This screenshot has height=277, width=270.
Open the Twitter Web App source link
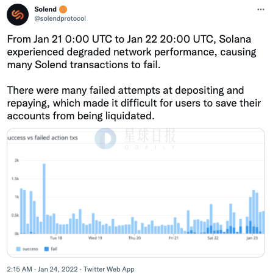109,269
